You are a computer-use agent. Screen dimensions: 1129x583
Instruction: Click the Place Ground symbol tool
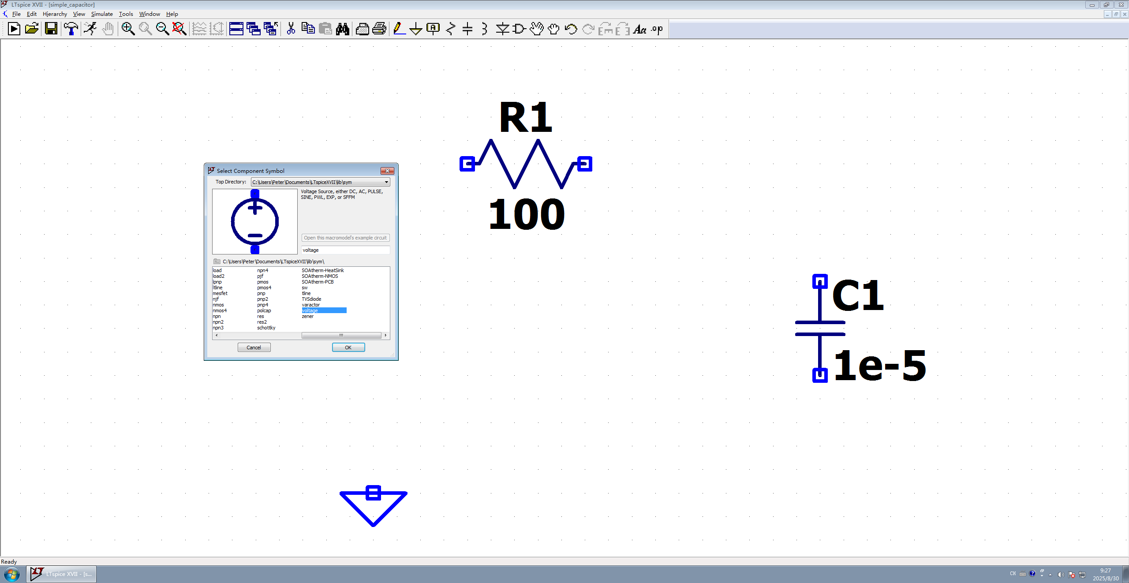[x=415, y=29]
